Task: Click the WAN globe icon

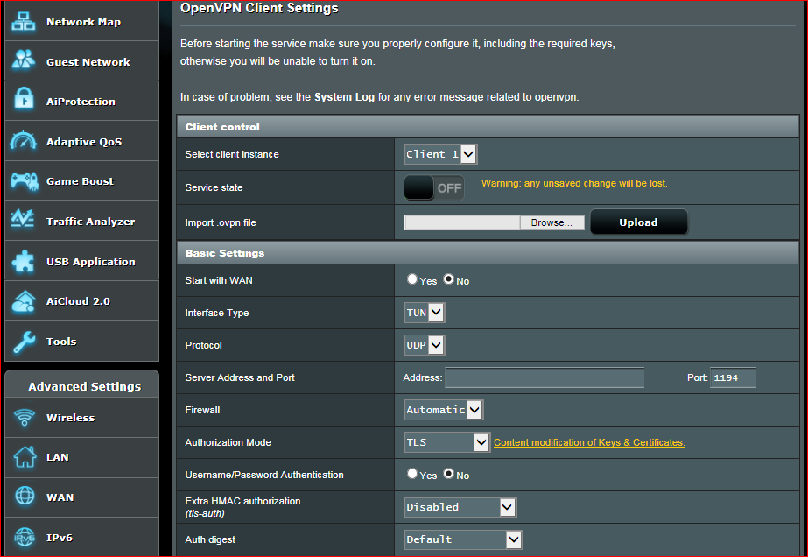Action: click(25, 497)
